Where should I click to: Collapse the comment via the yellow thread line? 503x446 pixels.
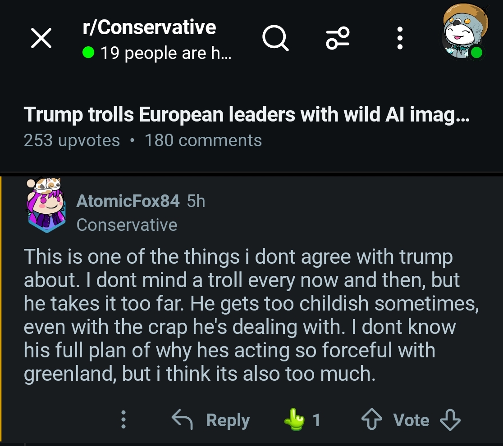point(1,311)
